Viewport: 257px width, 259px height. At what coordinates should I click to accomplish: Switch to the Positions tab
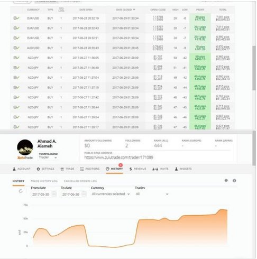point(90,169)
